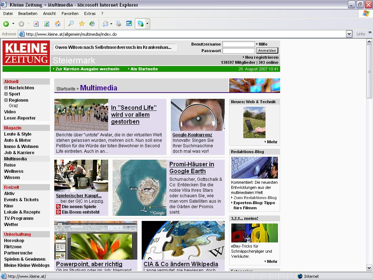373x280 pixels.
Task: Click TV-Programm in Freizeit menu
Action: tap(19, 218)
